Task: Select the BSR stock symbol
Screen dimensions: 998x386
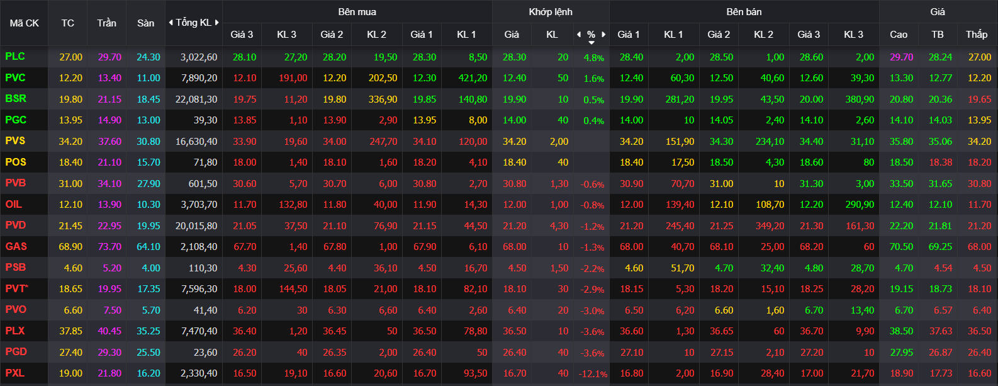Action: pyautogui.click(x=16, y=99)
